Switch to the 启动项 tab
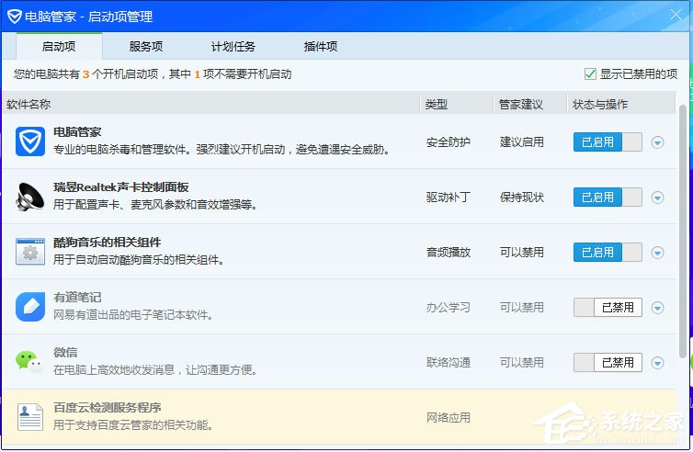Image resolution: width=693 pixels, height=452 pixels. point(59,46)
